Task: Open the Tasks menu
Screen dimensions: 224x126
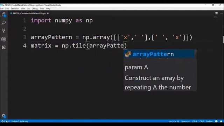Action: pyautogui.click(x=42, y=8)
